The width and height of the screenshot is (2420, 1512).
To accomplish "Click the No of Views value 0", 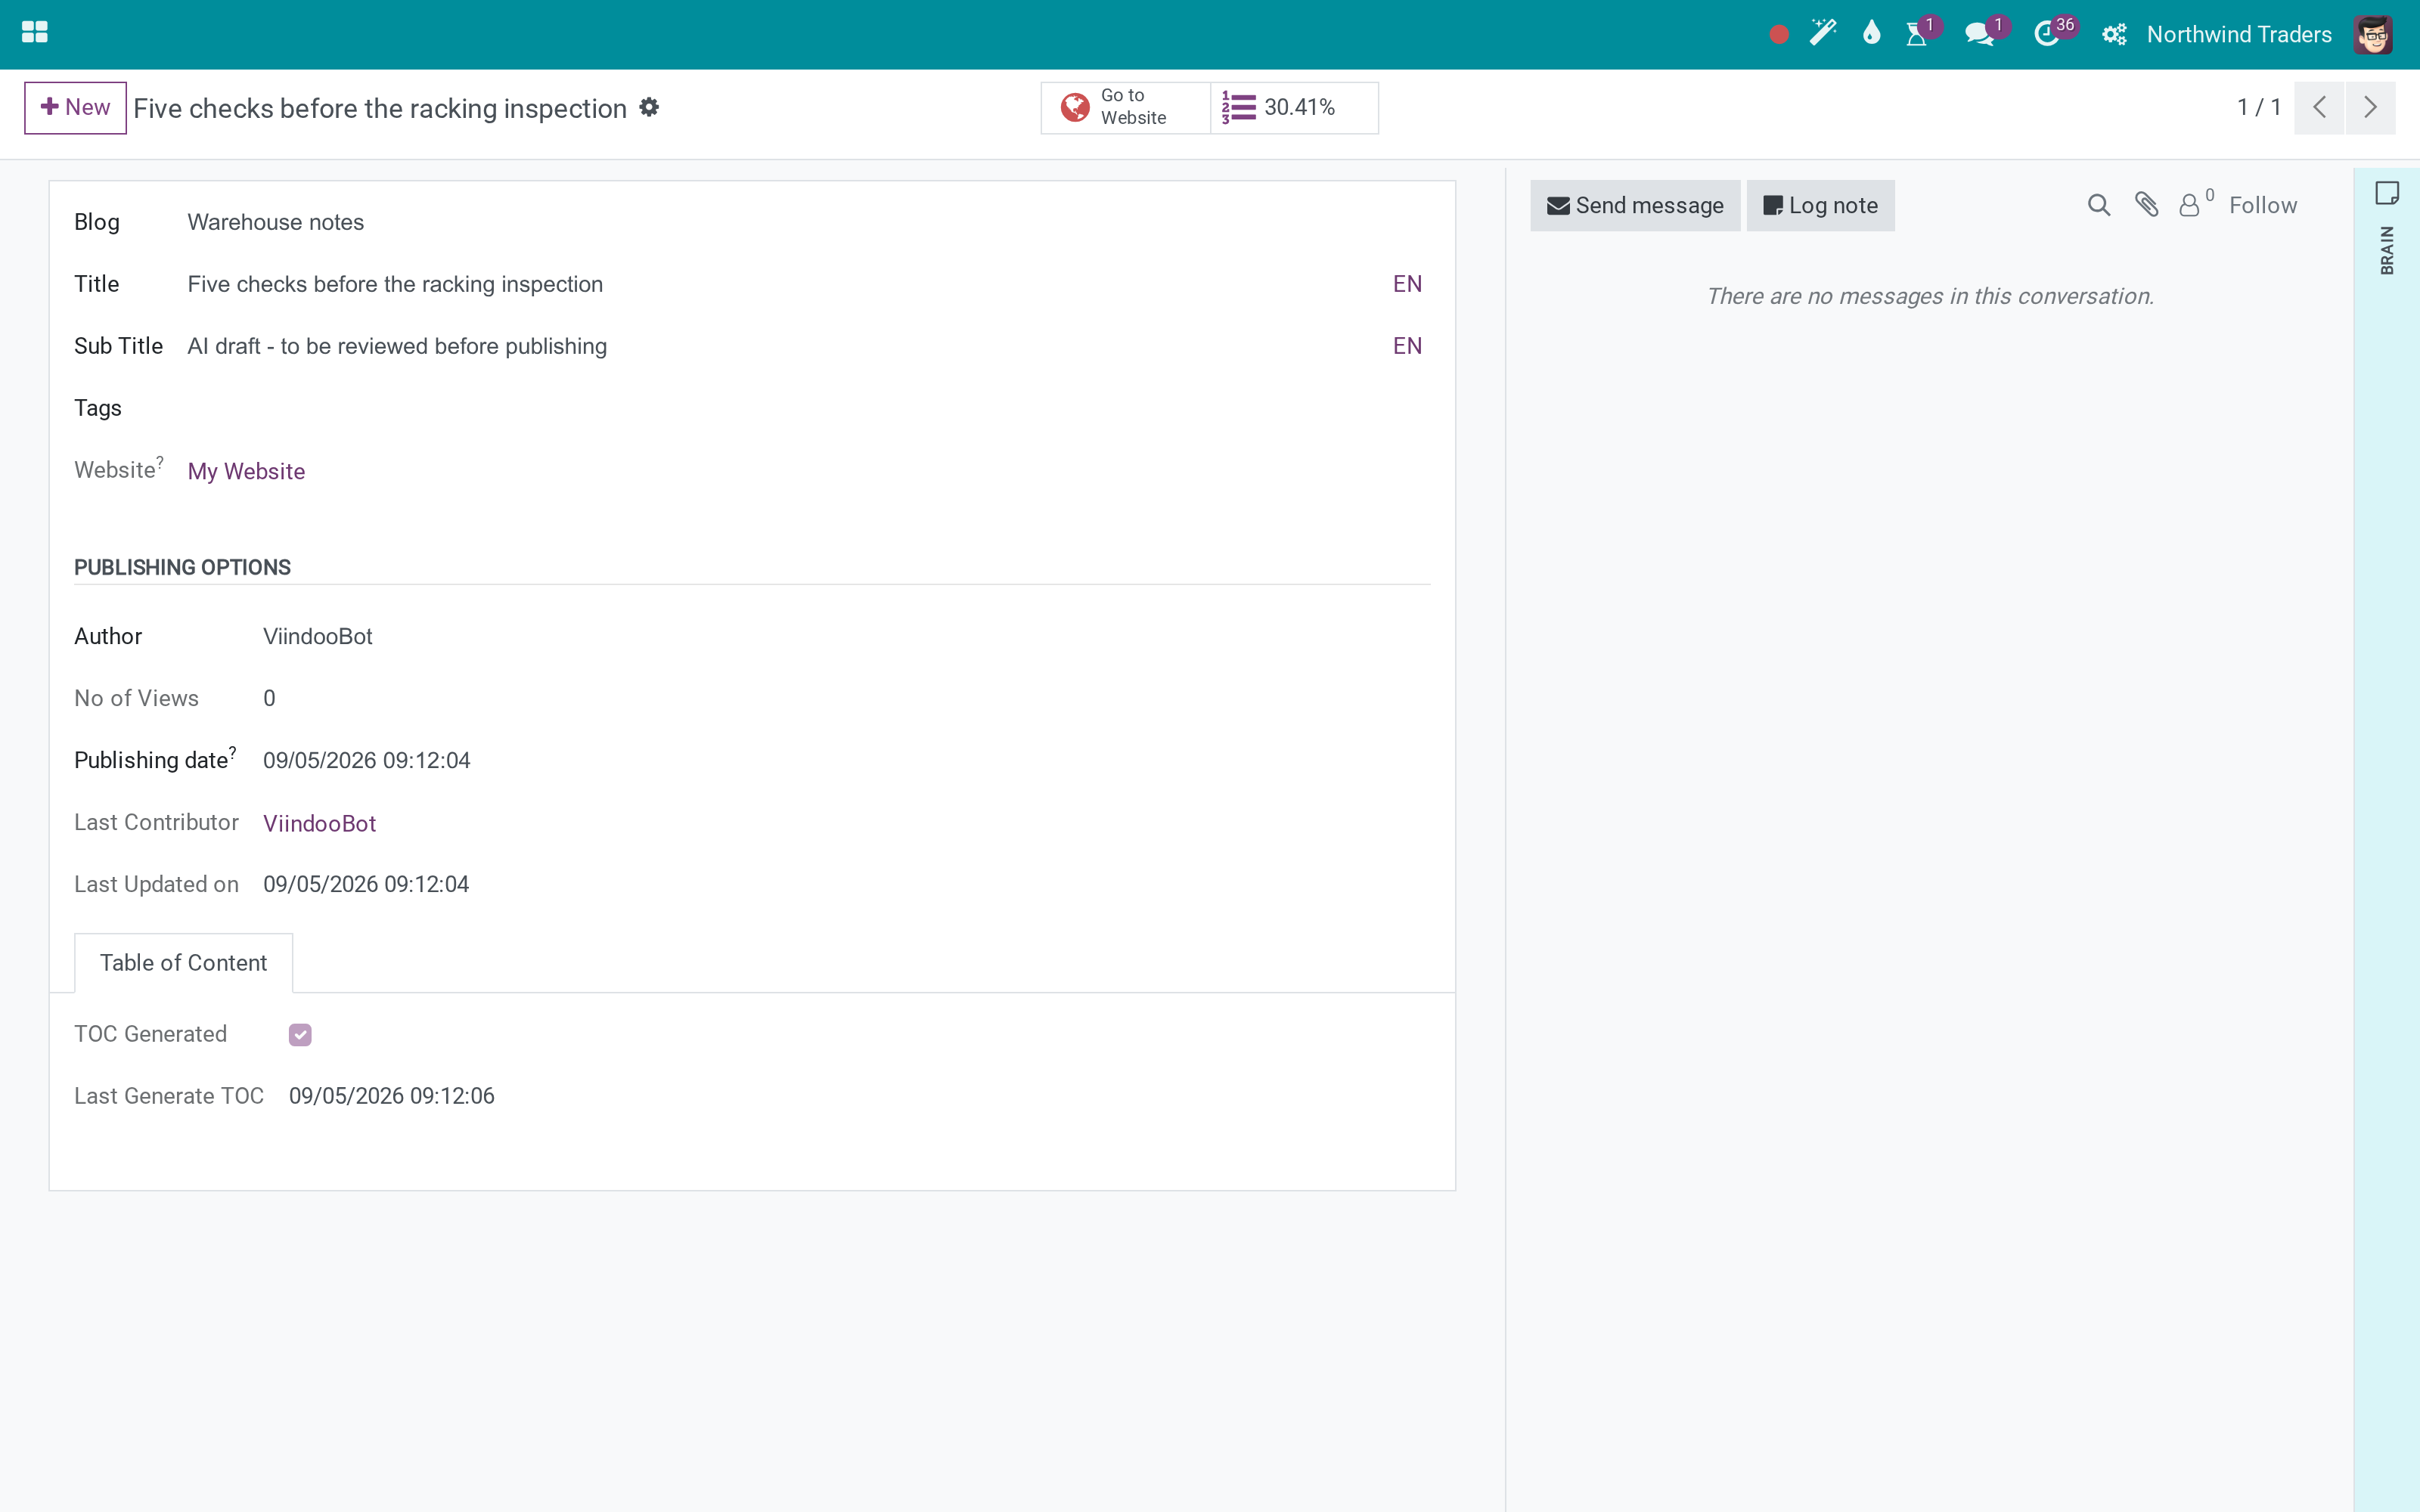I will point(269,698).
